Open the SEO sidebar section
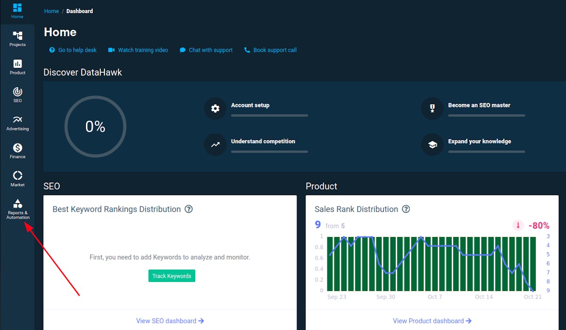This screenshot has width=566, height=330. [x=17, y=95]
